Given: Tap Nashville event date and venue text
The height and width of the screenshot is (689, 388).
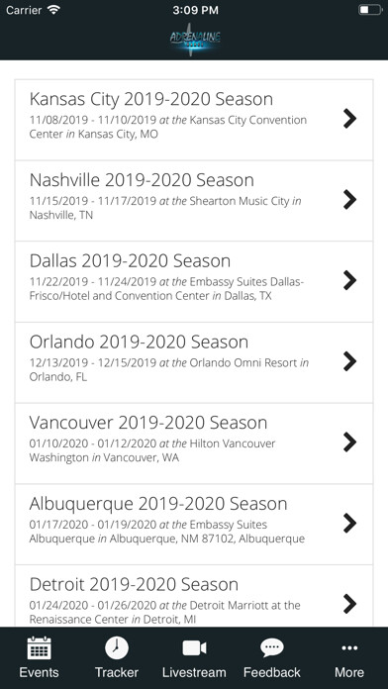Looking at the screenshot, I should click(165, 208).
